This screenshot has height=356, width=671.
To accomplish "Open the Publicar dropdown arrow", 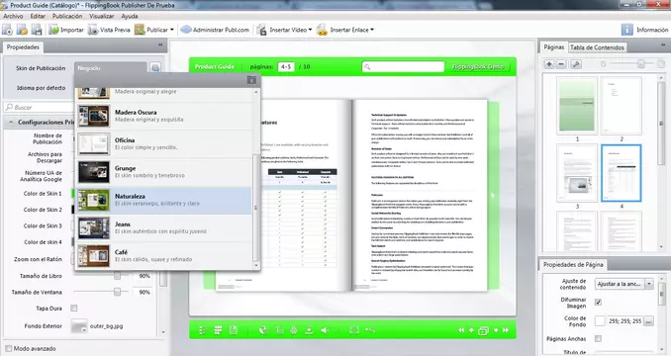I will coord(172,30).
